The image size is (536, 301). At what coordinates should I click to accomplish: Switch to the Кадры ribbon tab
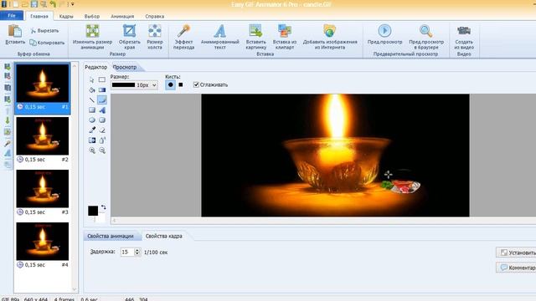pos(66,16)
